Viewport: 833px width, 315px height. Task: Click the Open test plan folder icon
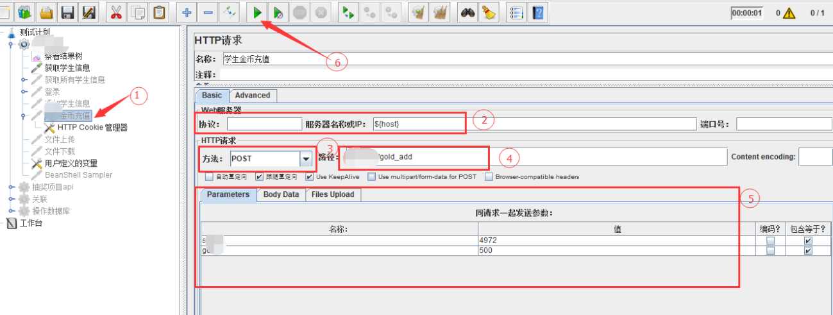tap(46, 12)
